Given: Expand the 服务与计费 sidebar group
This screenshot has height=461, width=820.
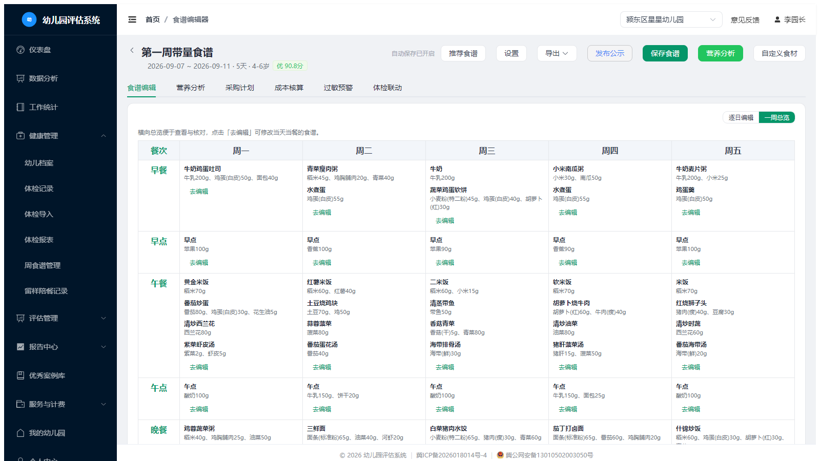Looking at the screenshot, I should (60, 404).
